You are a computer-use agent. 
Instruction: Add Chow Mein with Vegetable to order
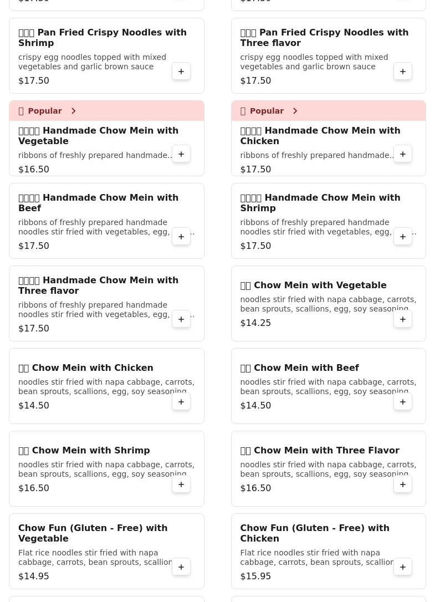(403, 319)
